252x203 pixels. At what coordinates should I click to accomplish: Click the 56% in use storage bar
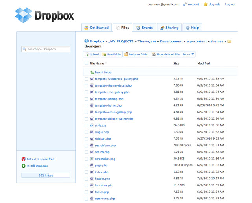[46, 175]
